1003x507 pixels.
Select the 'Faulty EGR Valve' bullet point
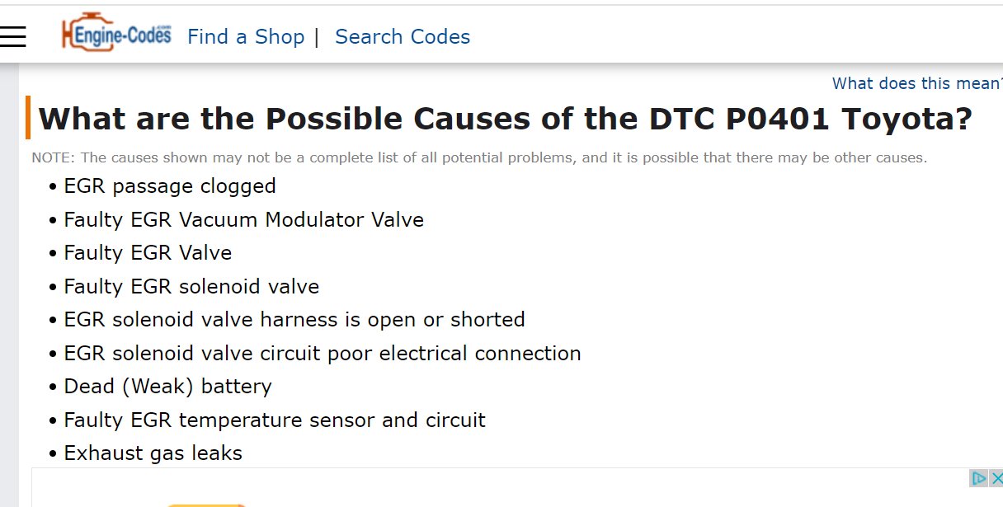click(x=147, y=253)
